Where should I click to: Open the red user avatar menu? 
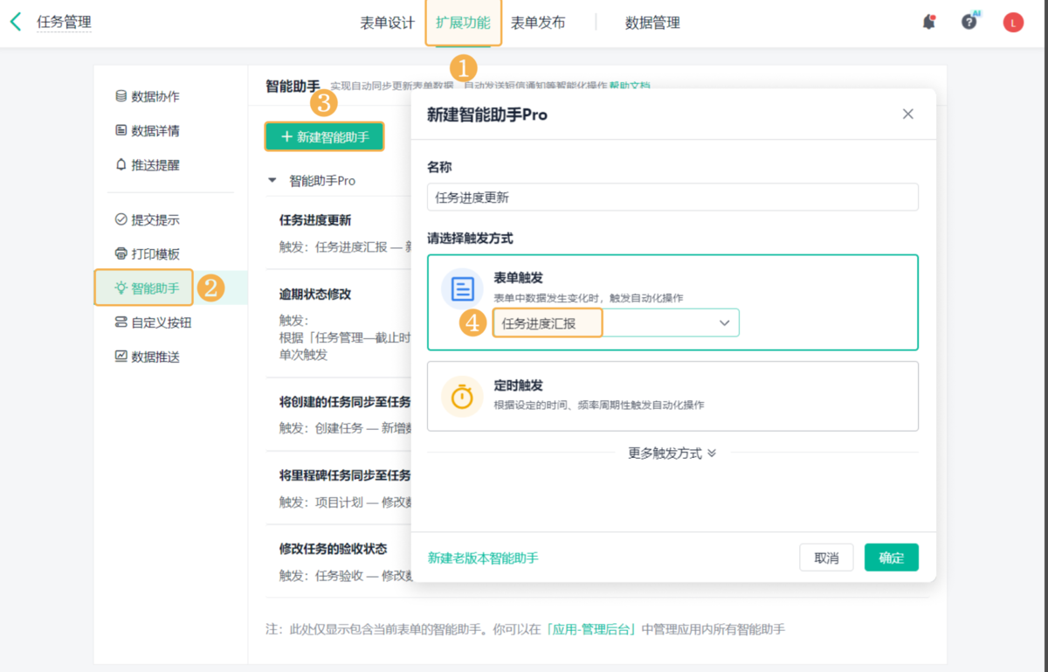point(1013,24)
